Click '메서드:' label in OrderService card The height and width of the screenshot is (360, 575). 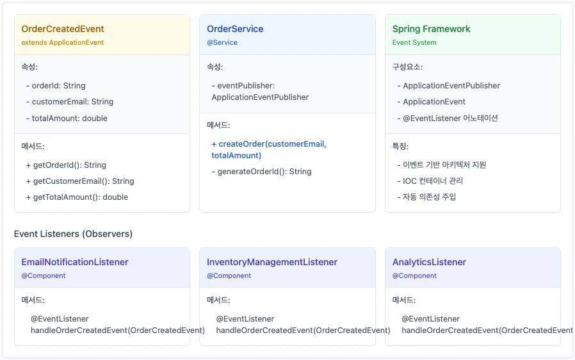[x=218, y=126]
